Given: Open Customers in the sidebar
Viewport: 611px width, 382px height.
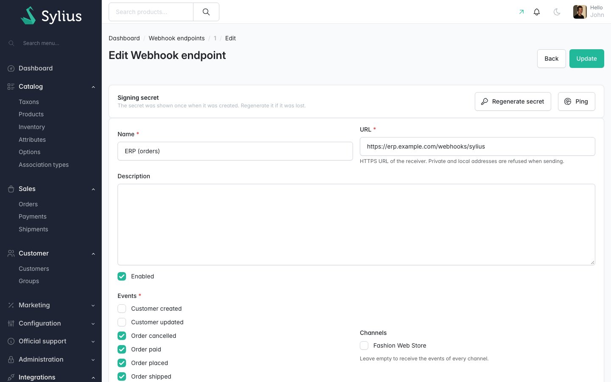Looking at the screenshot, I should pos(34,269).
